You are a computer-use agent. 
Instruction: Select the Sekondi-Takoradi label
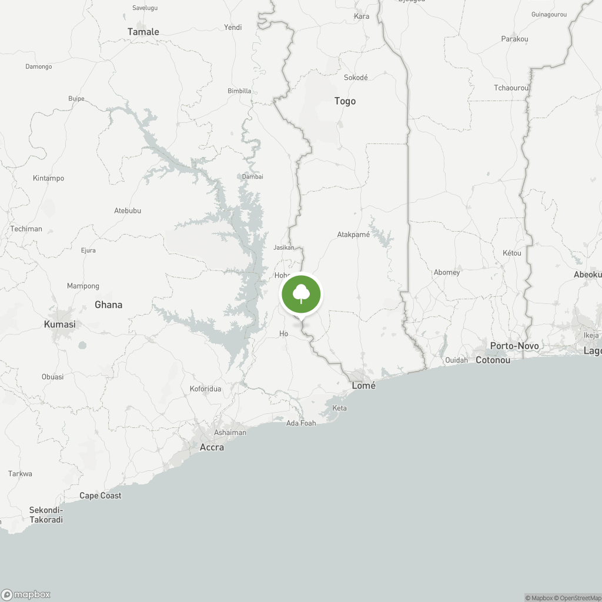[46, 515]
